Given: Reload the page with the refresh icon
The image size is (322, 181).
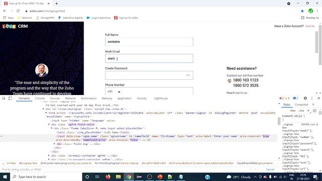Looking at the screenshot, I should point(18,11).
